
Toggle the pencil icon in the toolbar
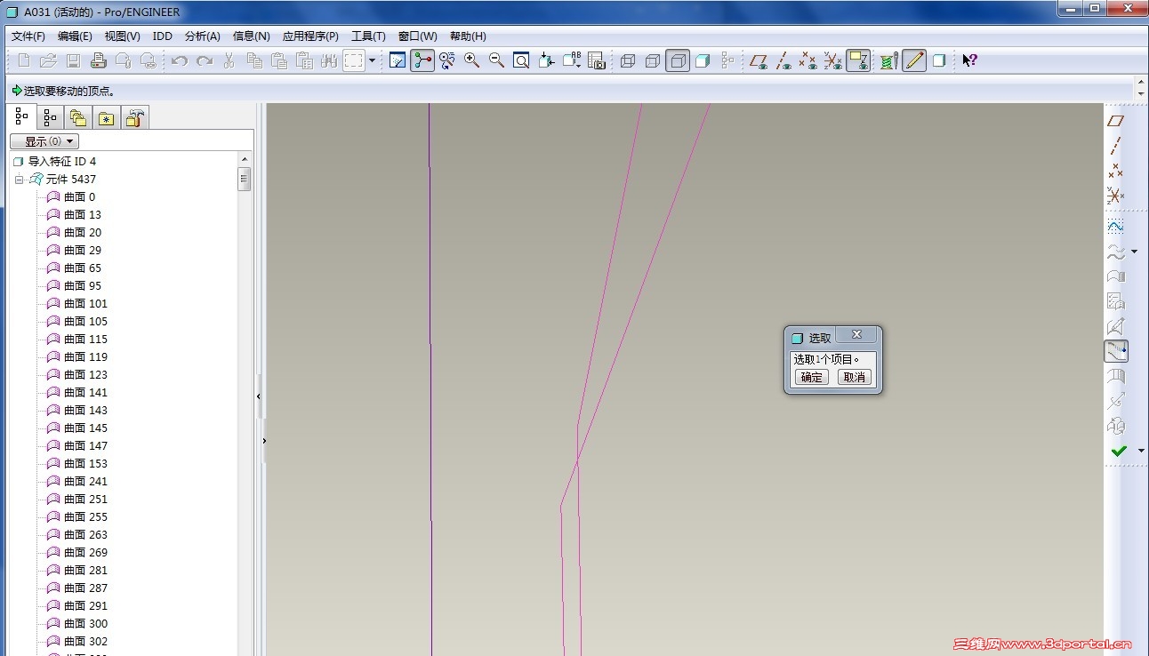914,60
